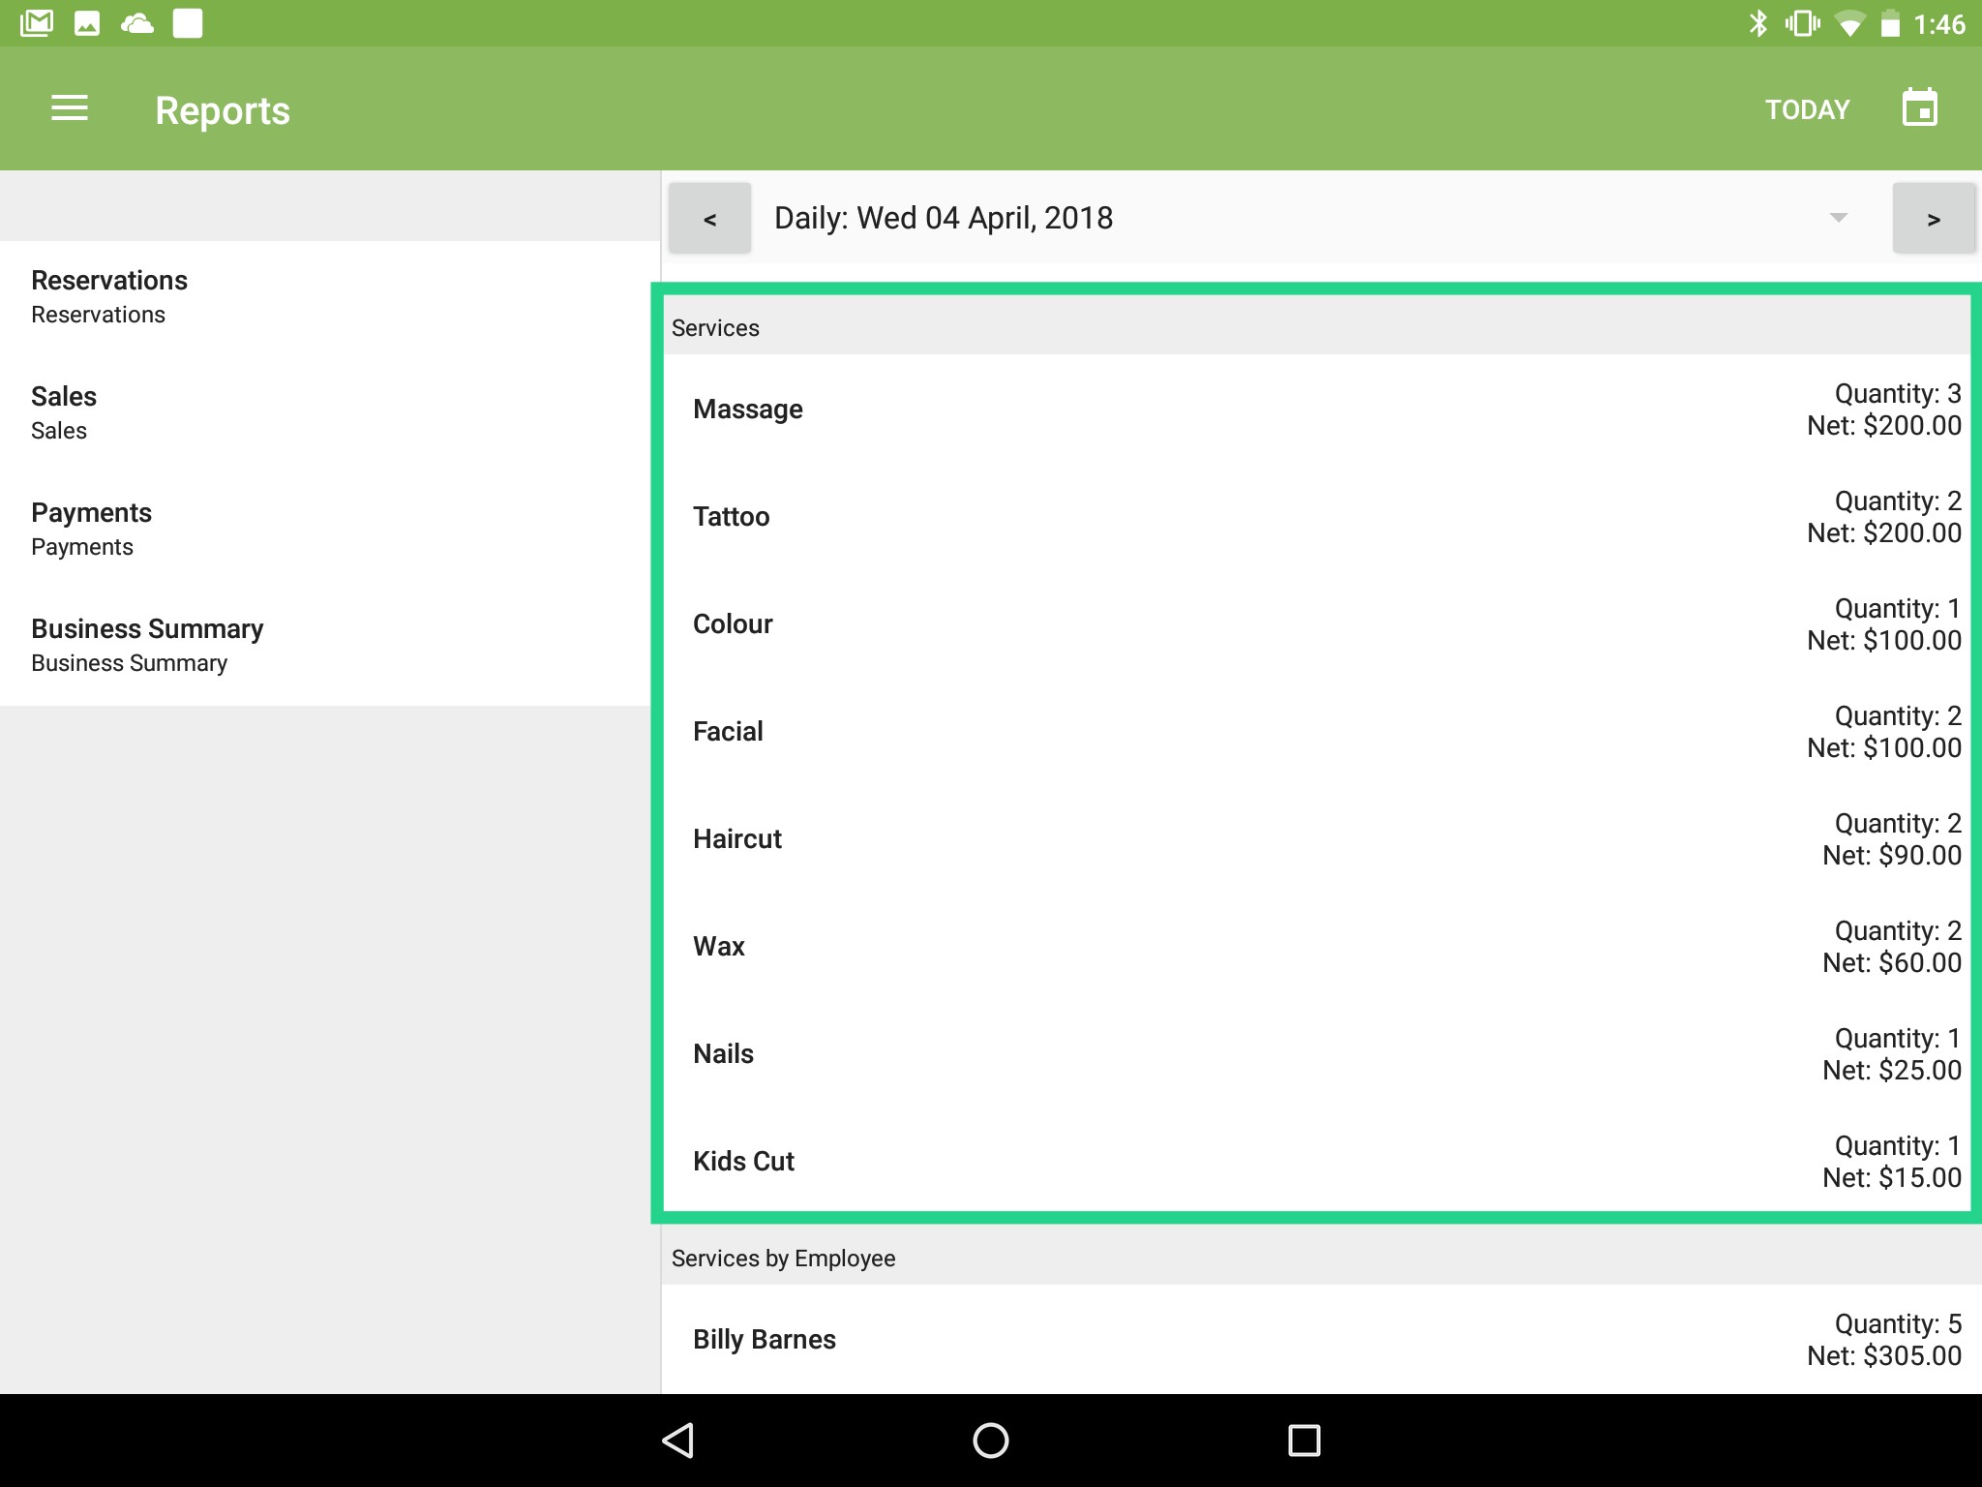Open the recent apps square button
The height and width of the screenshot is (1487, 1982).
click(1304, 1440)
